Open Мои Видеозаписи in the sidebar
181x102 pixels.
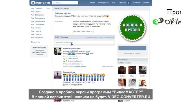pos(38,18)
